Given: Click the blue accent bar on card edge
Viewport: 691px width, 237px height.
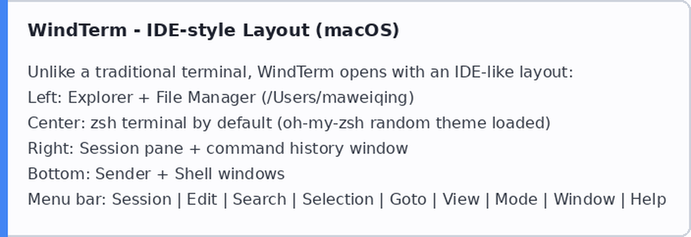Looking at the screenshot, I should coord(4,118).
